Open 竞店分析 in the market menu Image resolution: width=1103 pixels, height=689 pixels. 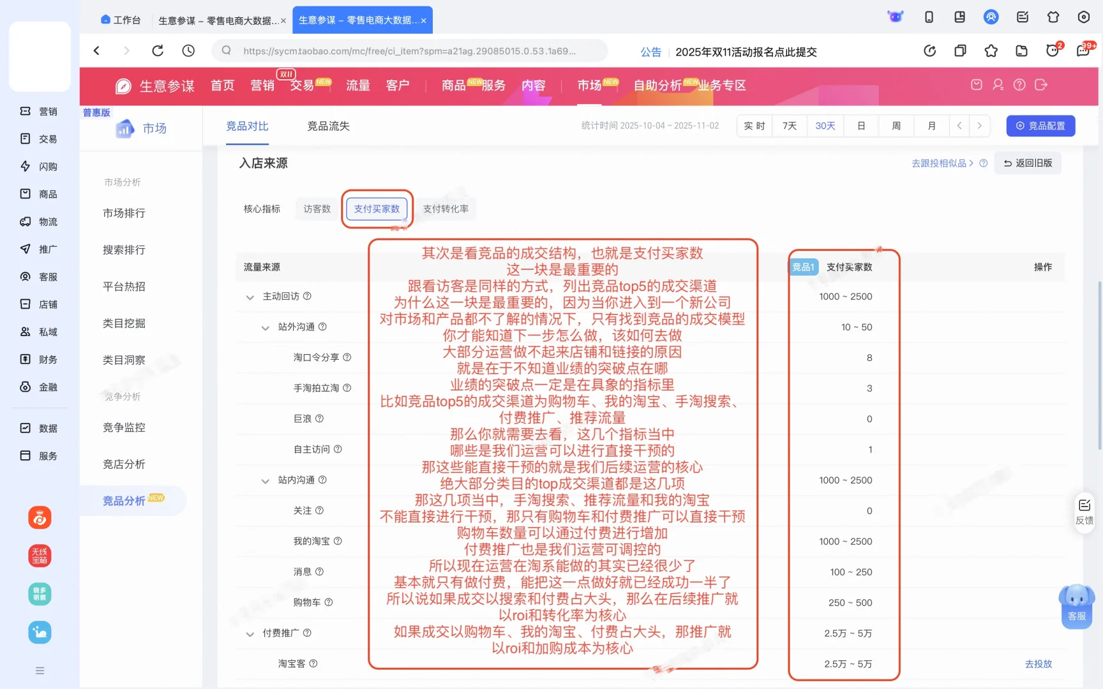(124, 464)
